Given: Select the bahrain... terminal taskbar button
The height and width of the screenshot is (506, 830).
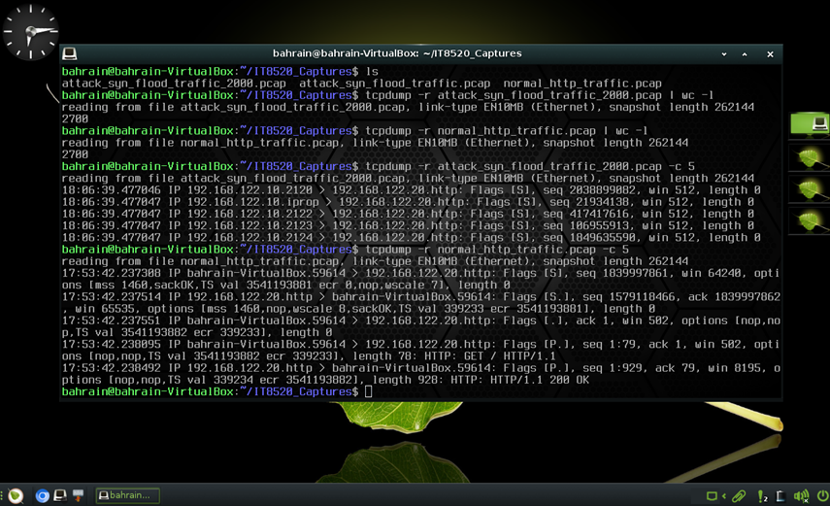Looking at the screenshot, I should (x=127, y=495).
